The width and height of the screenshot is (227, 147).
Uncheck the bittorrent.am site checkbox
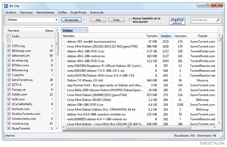[9, 56]
